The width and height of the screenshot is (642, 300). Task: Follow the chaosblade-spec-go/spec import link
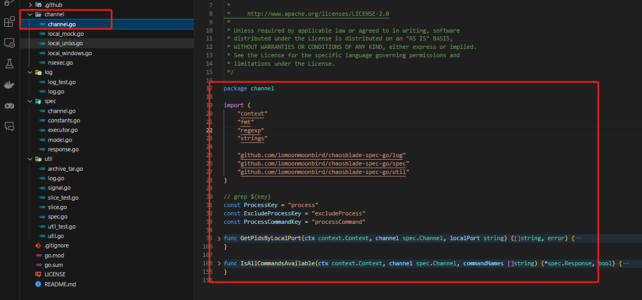[x=323, y=163]
